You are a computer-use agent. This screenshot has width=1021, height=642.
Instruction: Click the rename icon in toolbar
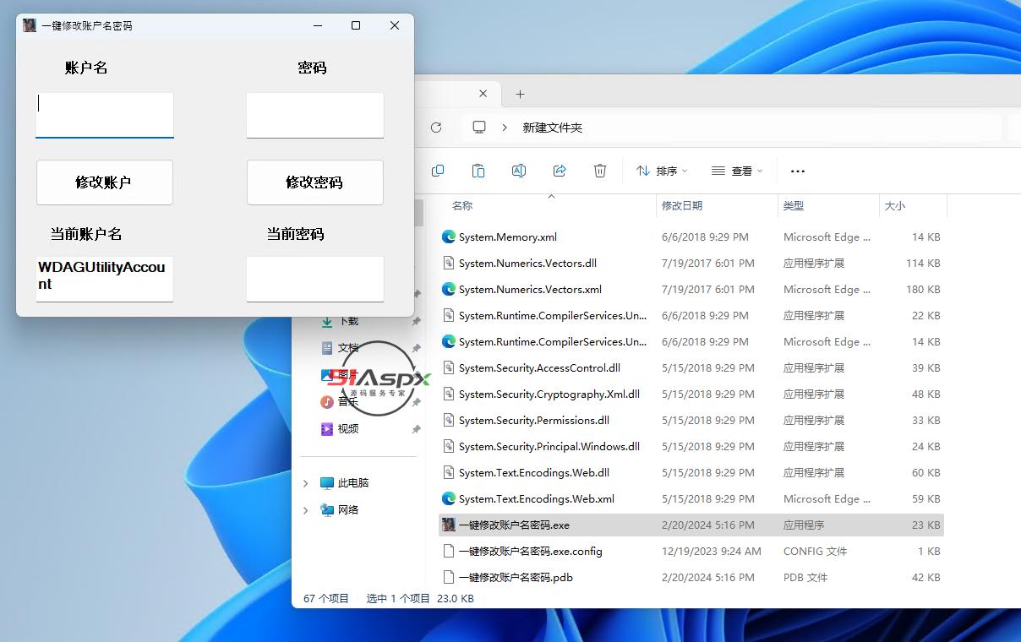click(519, 171)
